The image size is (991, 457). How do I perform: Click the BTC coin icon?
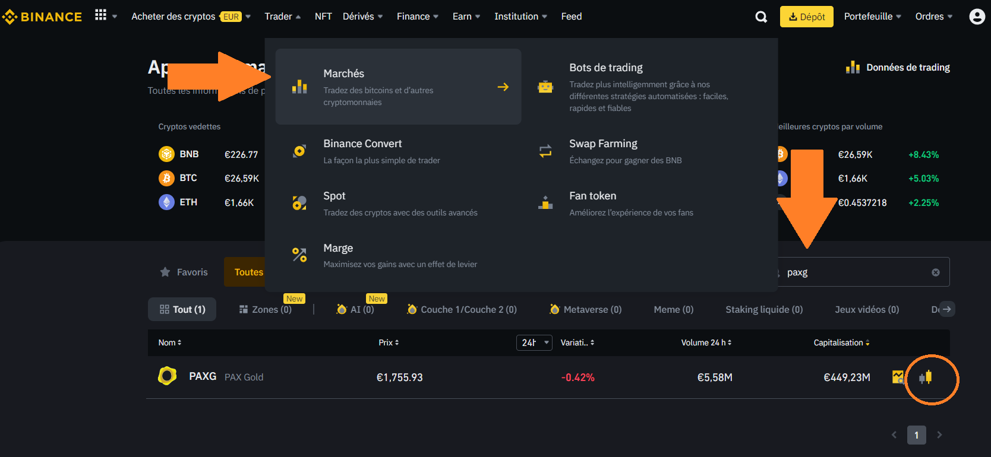click(166, 178)
